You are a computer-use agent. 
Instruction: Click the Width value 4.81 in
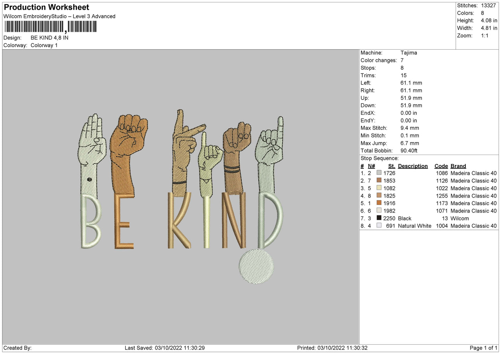[x=489, y=28]
